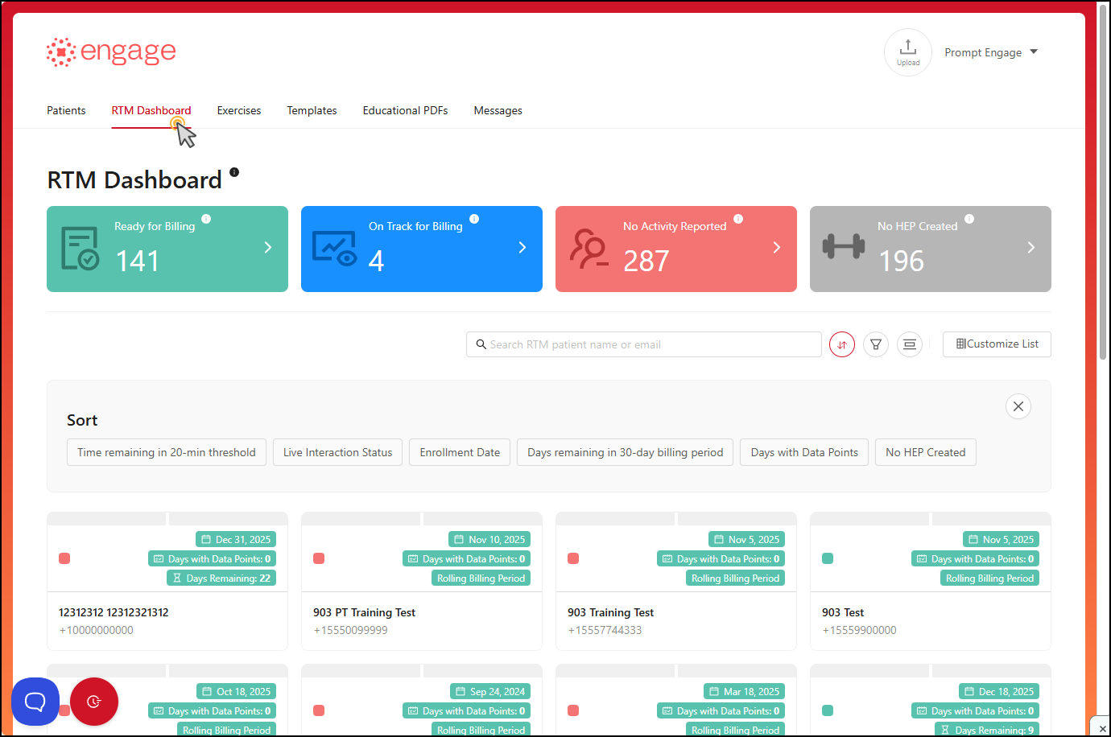
Task: Go to the Patients tab
Action: [66, 111]
